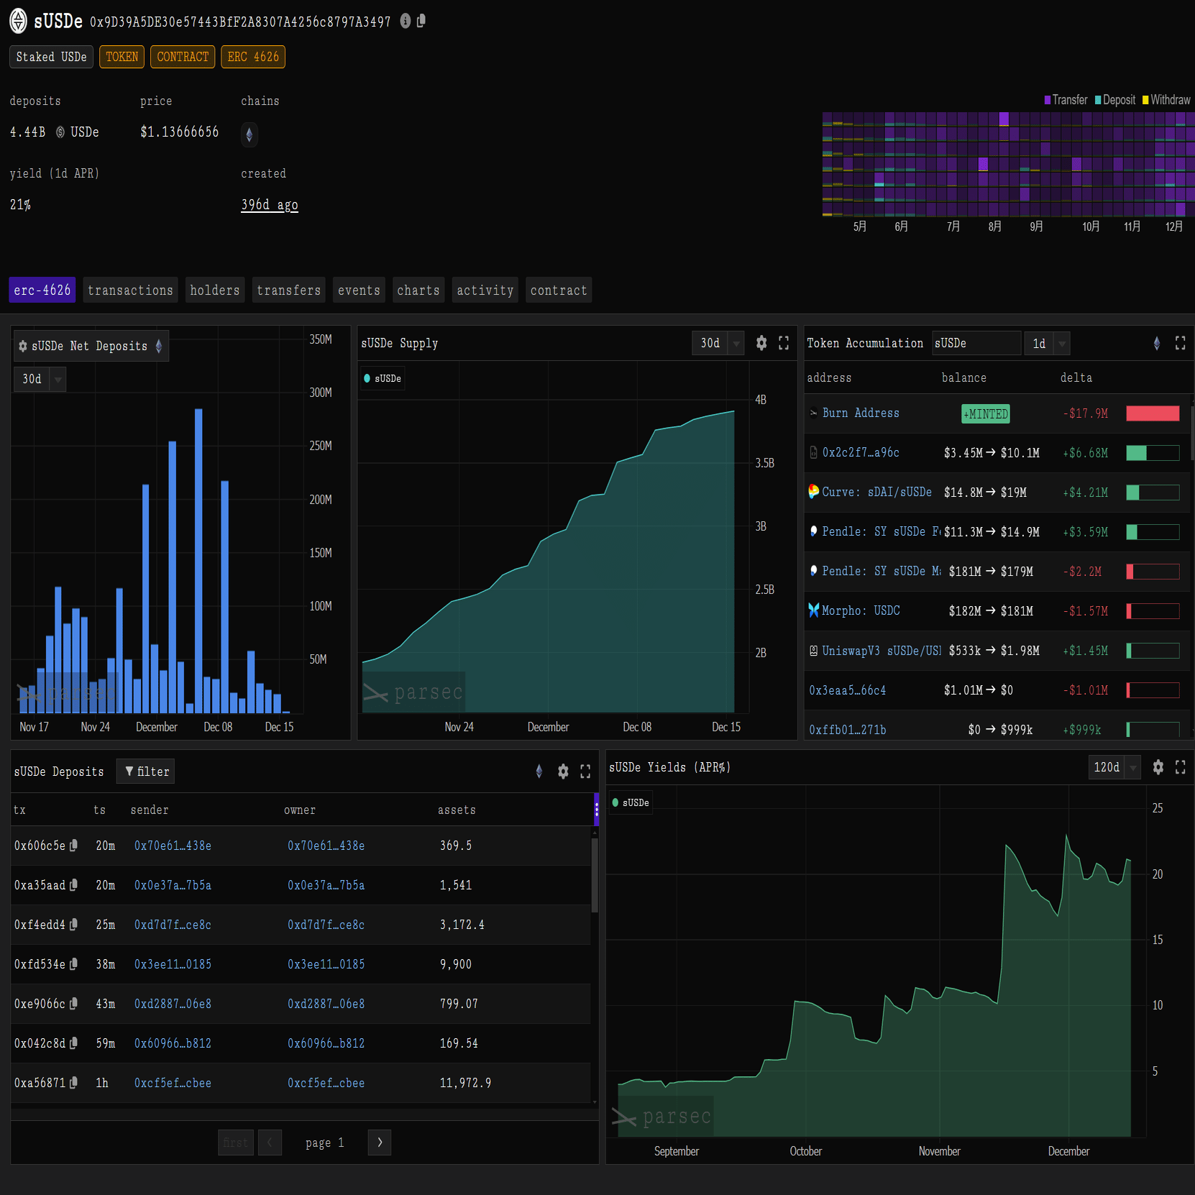Open sUSDe Deposits table settings gear
This screenshot has height=1195, width=1195.
click(x=563, y=772)
